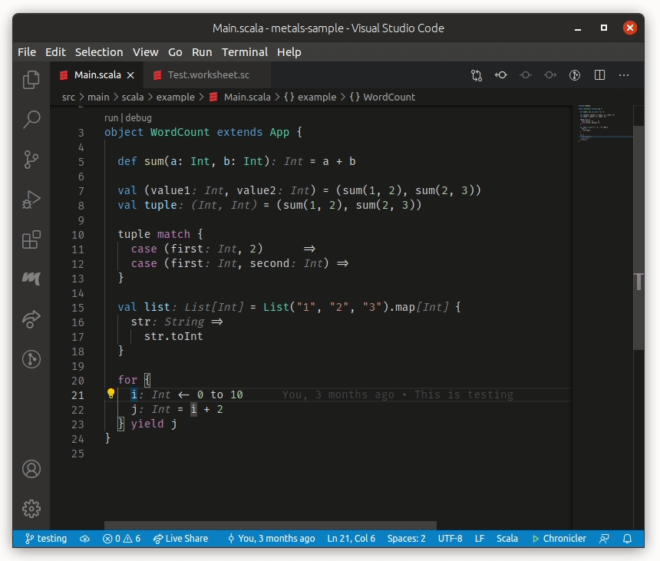Open the Accounts menu icon

[31, 469]
